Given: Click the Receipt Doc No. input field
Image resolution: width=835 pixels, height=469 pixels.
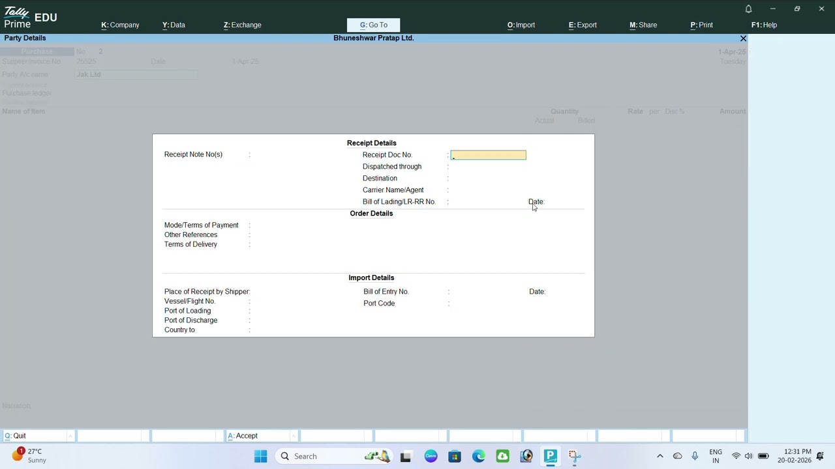Looking at the screenshot, I should (x=488, y=155).
